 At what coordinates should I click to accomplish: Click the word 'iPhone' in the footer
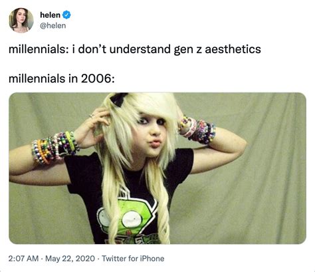(x=152, y=259)
